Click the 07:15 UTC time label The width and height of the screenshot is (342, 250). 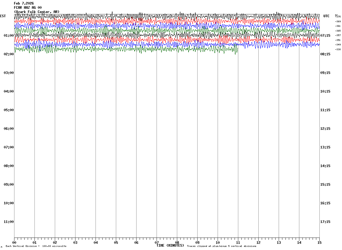pos(325,36)
